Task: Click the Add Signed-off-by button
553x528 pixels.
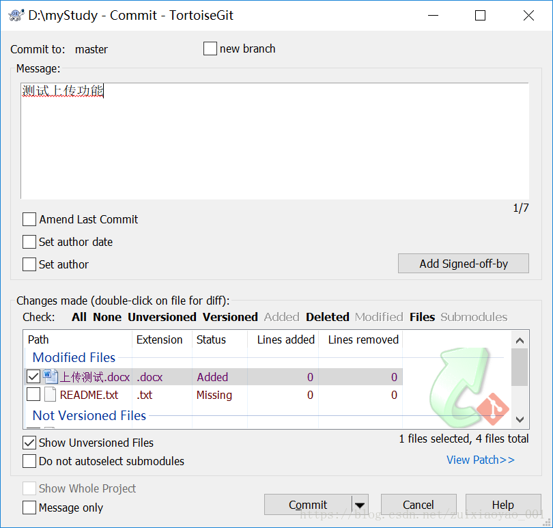Action: [x=464, y=263]
